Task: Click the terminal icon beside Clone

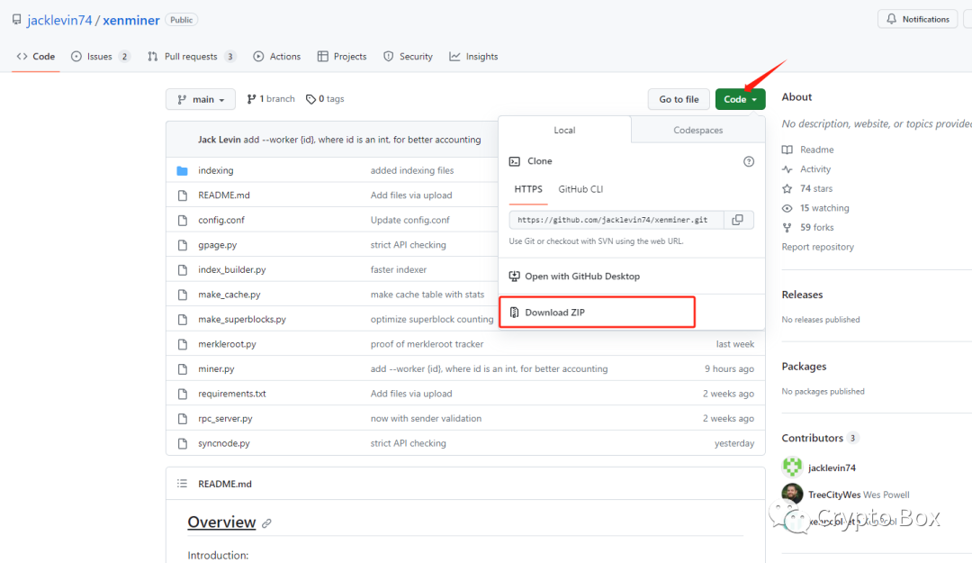Action: pos(515,161)
